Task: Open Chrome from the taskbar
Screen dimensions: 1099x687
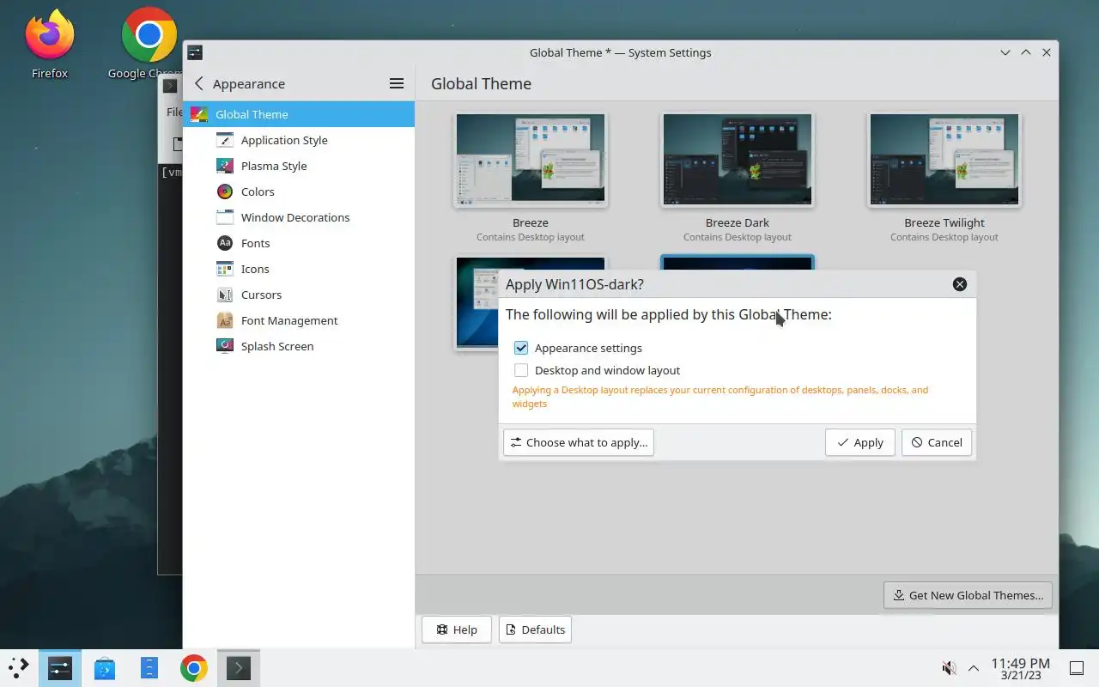Action: (194, 667)
